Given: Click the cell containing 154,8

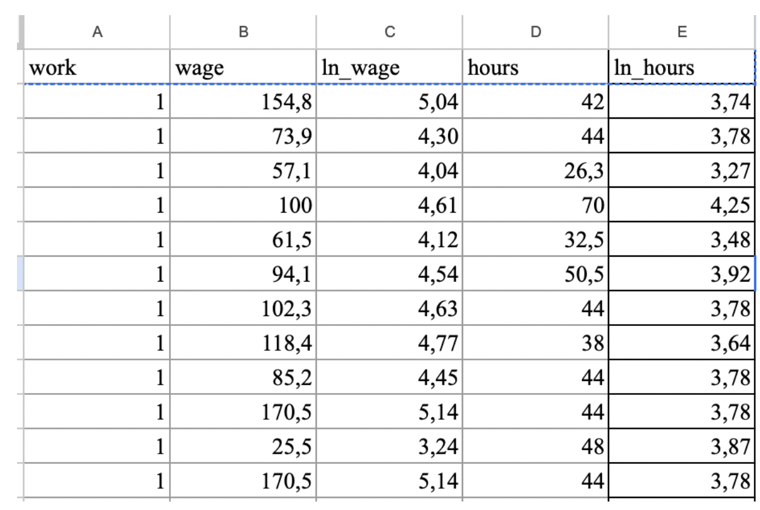Looking at the screenshot, I should coord(243,102).
